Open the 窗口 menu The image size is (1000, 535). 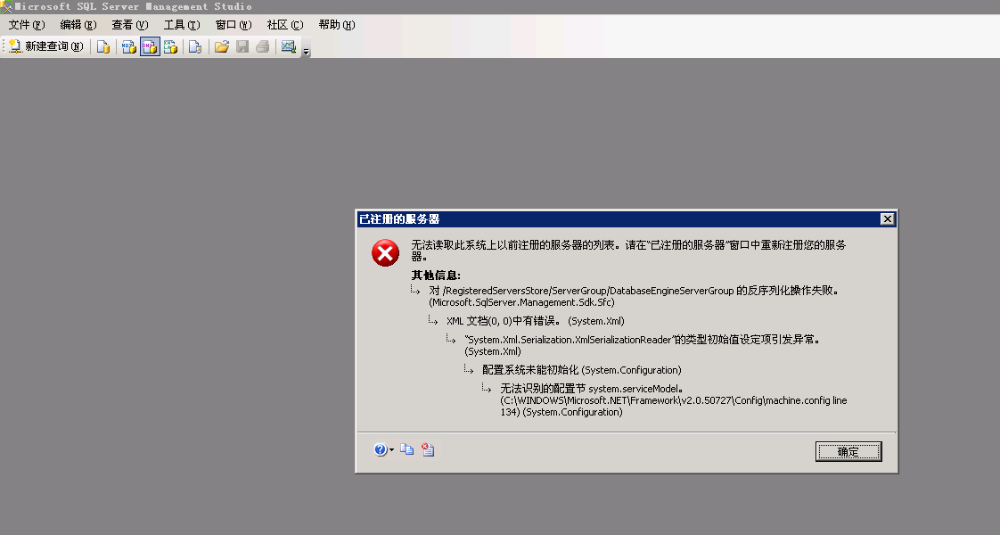pyautogui.click(x=232, y=25)
